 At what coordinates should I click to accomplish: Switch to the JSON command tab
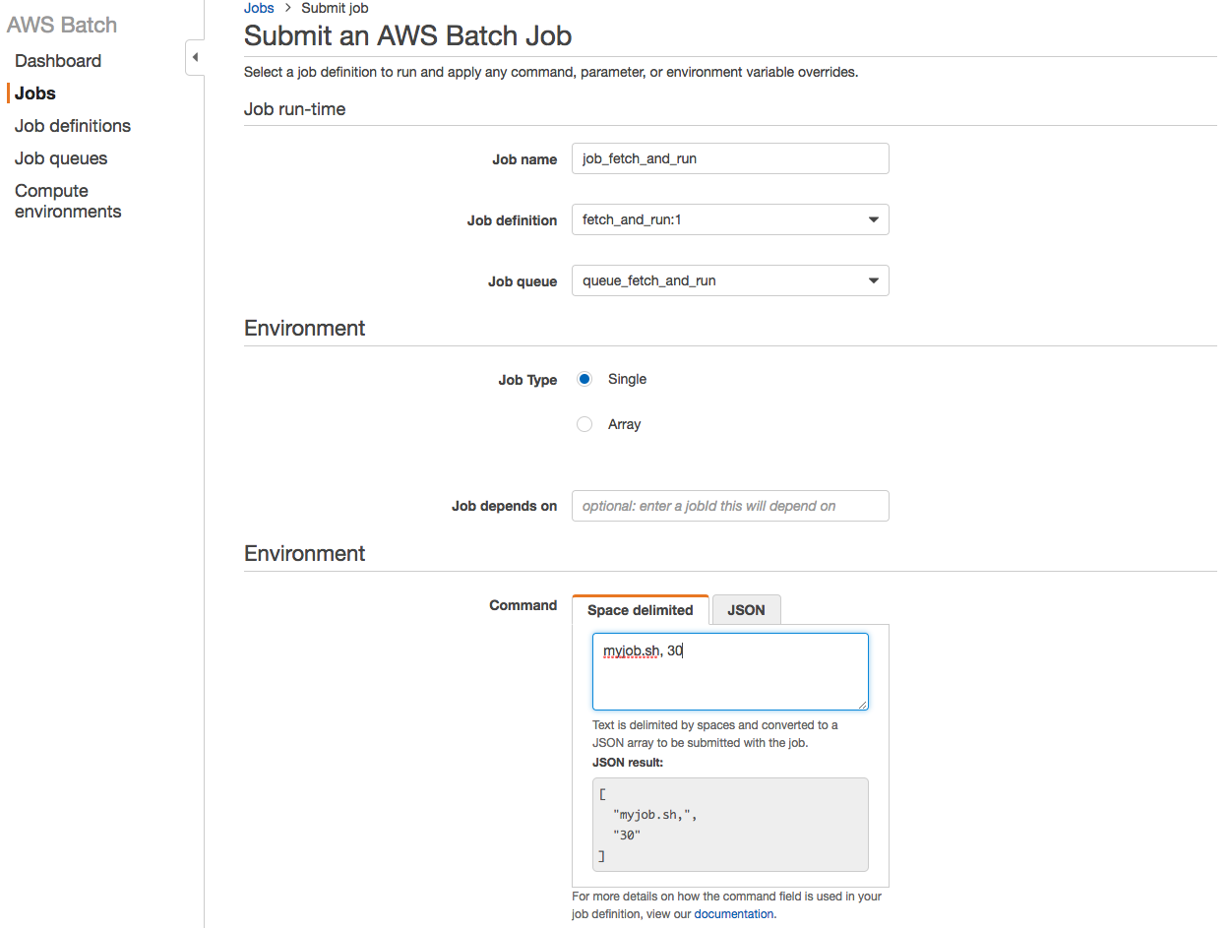tap(746, 610)
